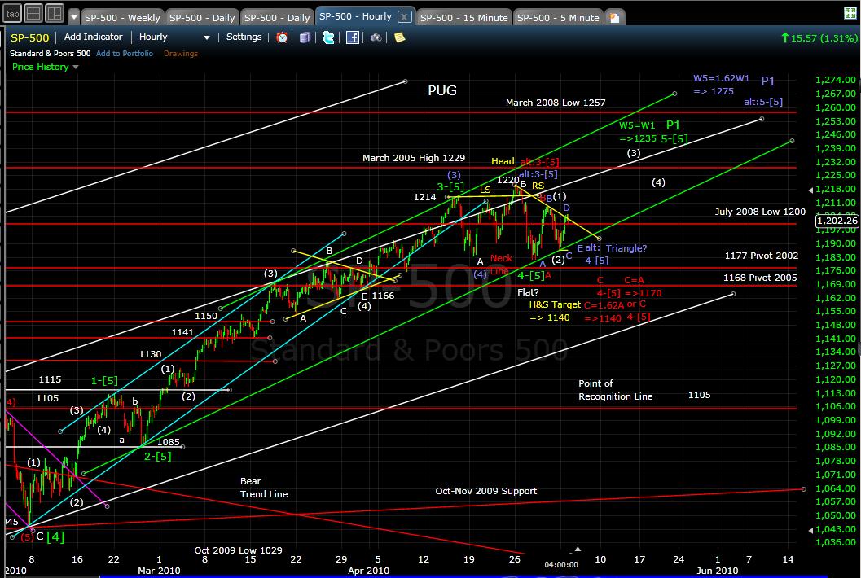The height and width of the screenshot is (578, 861).
Task: Click the Drawings link
Action: (181, 53)
